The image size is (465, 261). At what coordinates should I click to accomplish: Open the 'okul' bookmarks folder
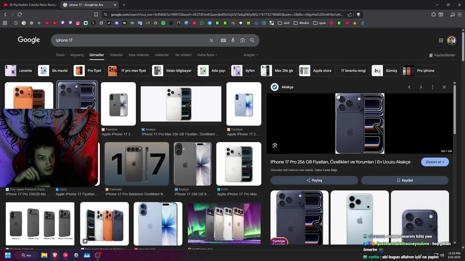[x=284, y=23]
